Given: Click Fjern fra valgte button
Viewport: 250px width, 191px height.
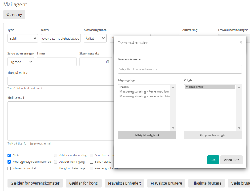Looking at the screenshot, I should (x=213, y=135).
